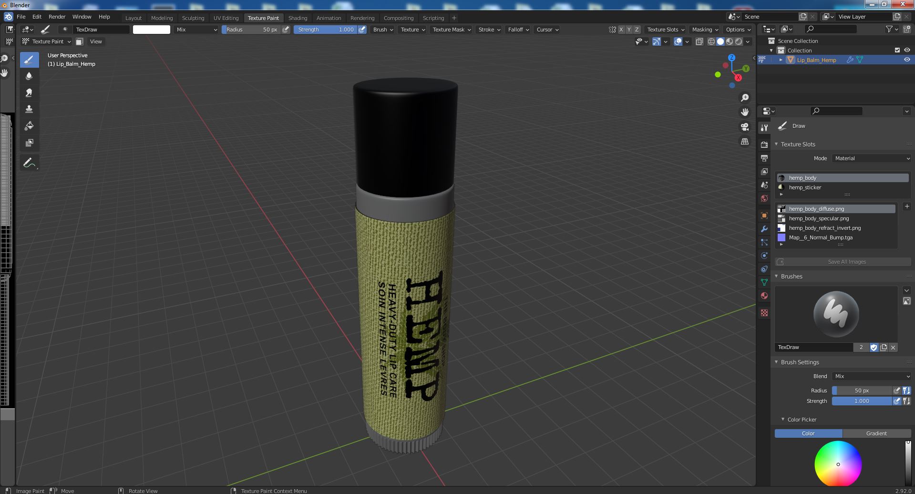Open the Texture Mask popover
The width and height of the screenshot is (915, 494).
tap(452, 30)
